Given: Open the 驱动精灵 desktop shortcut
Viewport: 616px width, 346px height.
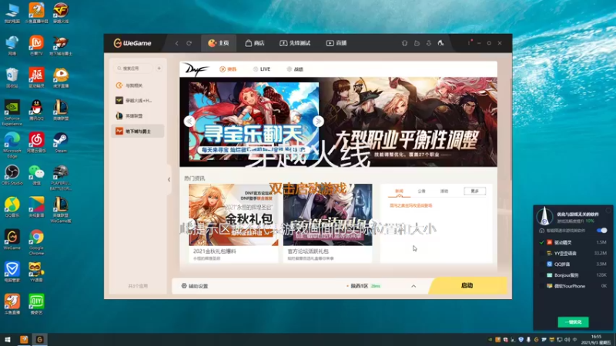Looking at the screenshot, I should tap(36, 78).
